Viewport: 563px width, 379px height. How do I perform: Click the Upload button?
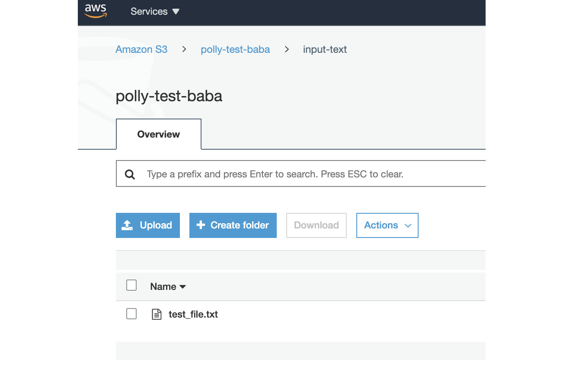point(148,225)
